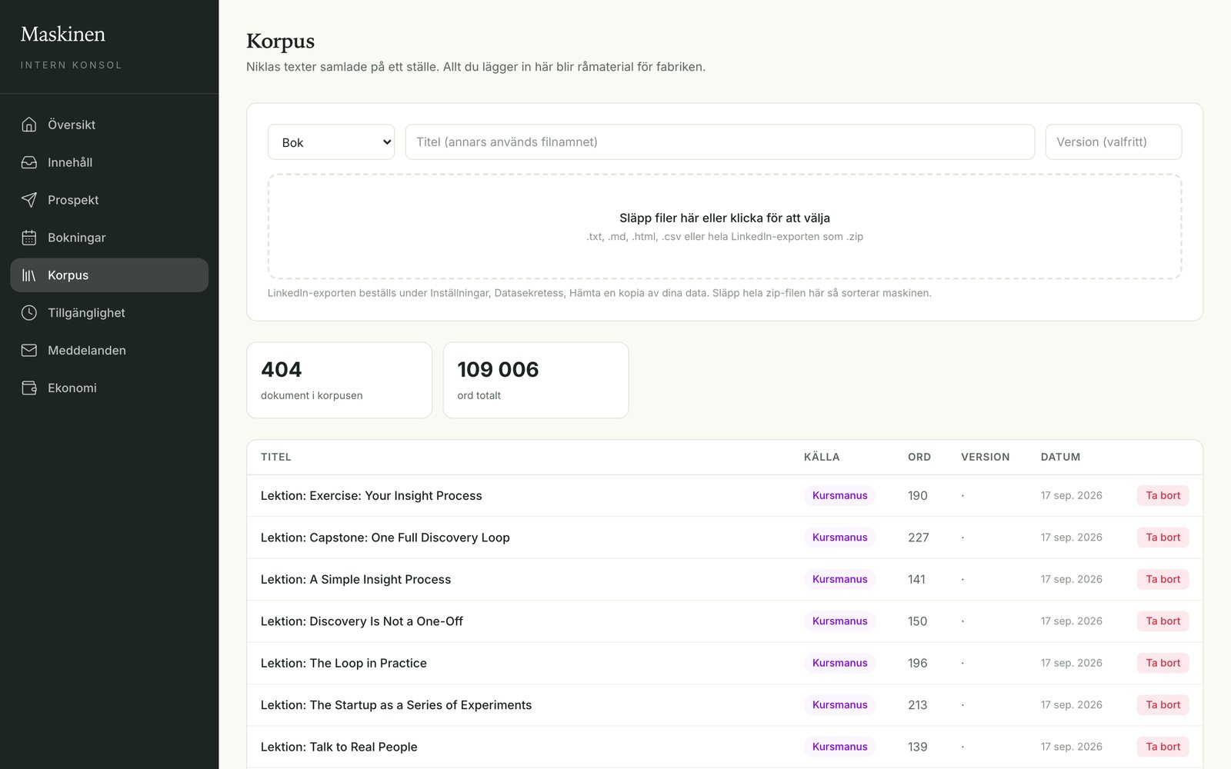
Task: Navigate to Bokningar
Action: click(x=109, y=238)
